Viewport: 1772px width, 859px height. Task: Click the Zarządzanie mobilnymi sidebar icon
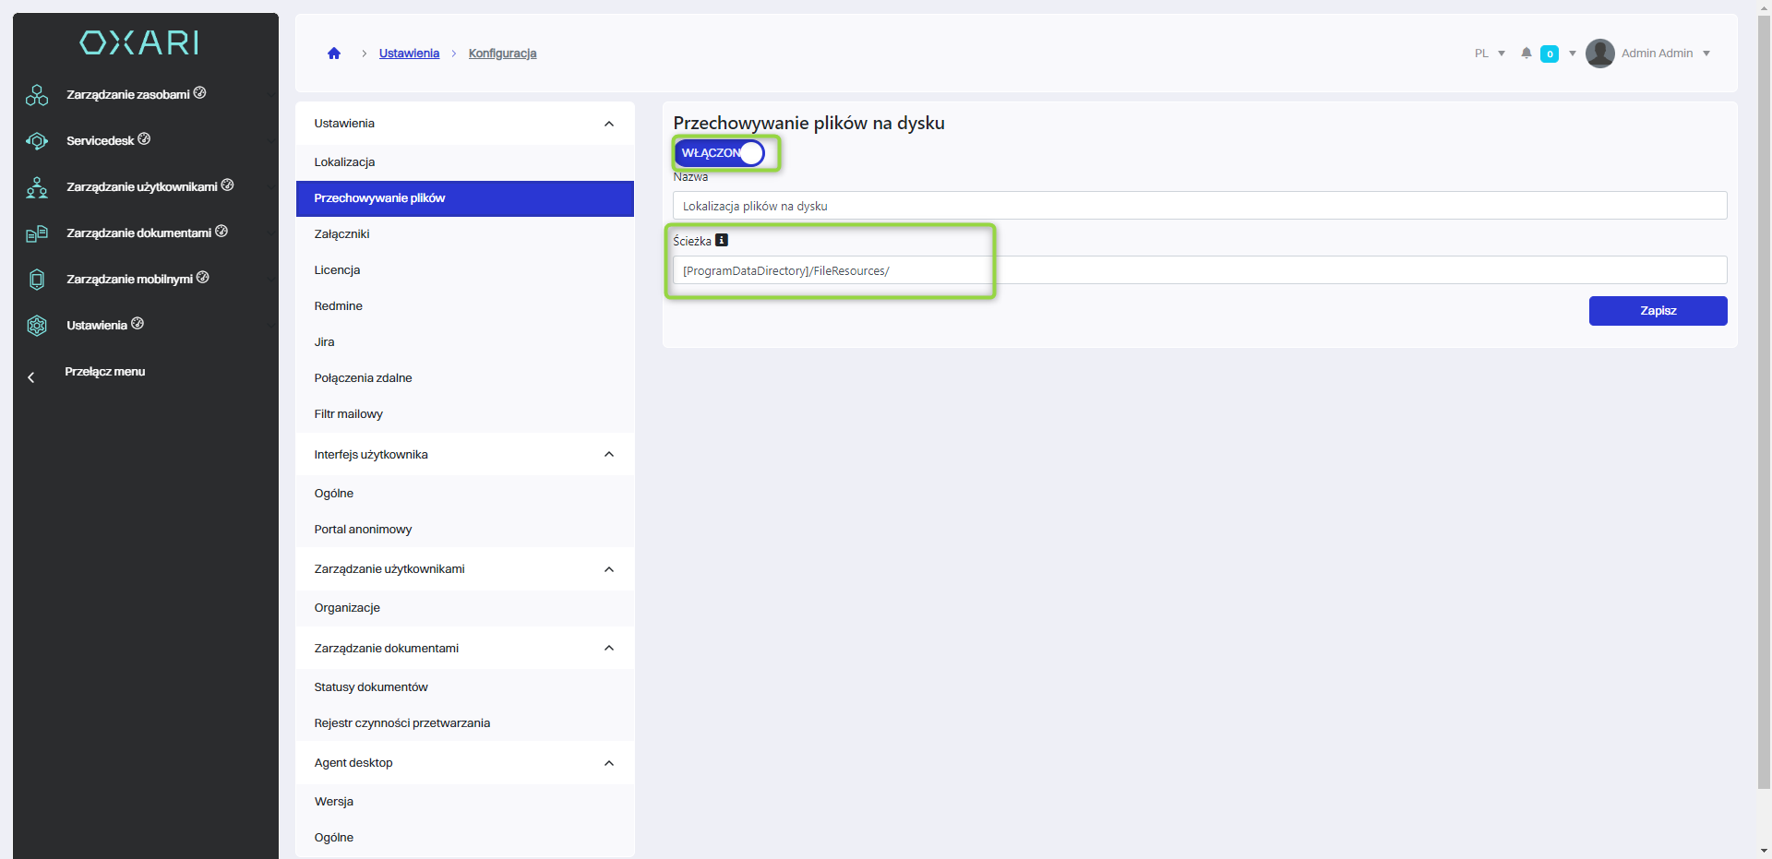[x=37, y=280]
